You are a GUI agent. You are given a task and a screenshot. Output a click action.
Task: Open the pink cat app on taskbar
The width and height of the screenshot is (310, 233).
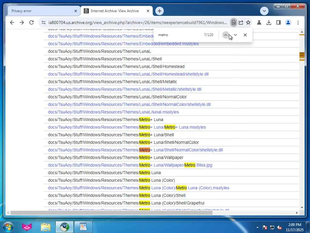click(x=27, y=227)
